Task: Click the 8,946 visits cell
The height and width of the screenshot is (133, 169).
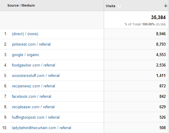Action: [x=161, y=34]
